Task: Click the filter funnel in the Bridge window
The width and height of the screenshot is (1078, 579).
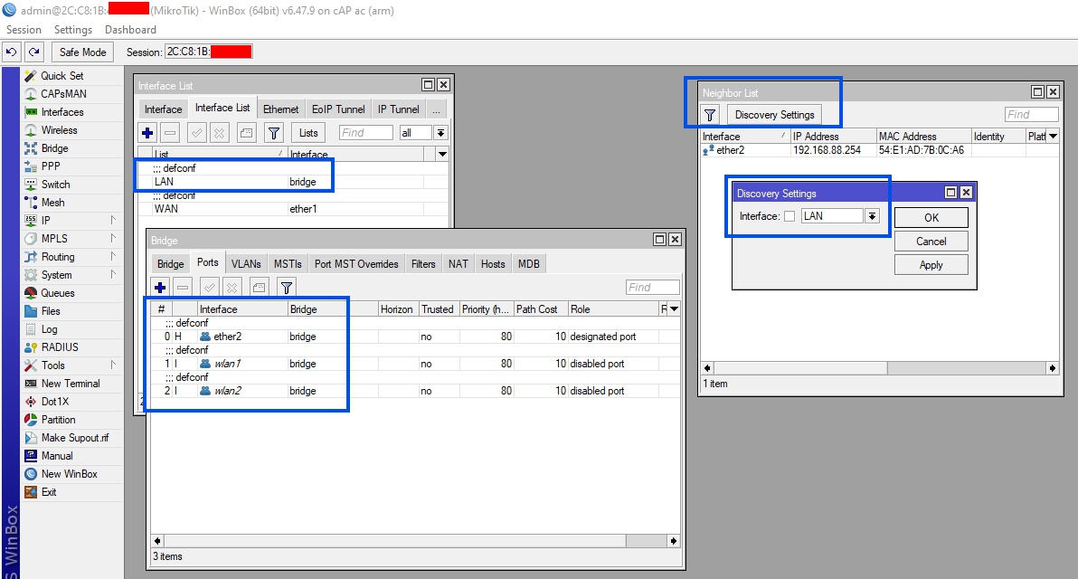Action: (x=287, y=288)
